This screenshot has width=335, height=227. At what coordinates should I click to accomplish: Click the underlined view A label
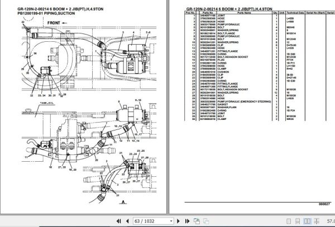click(123, 202)
